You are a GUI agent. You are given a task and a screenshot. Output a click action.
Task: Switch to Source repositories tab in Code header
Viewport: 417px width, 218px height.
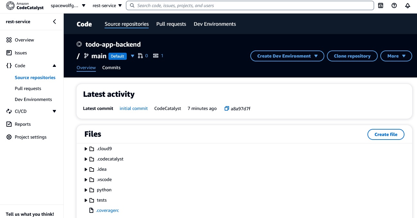pos(127,24)
